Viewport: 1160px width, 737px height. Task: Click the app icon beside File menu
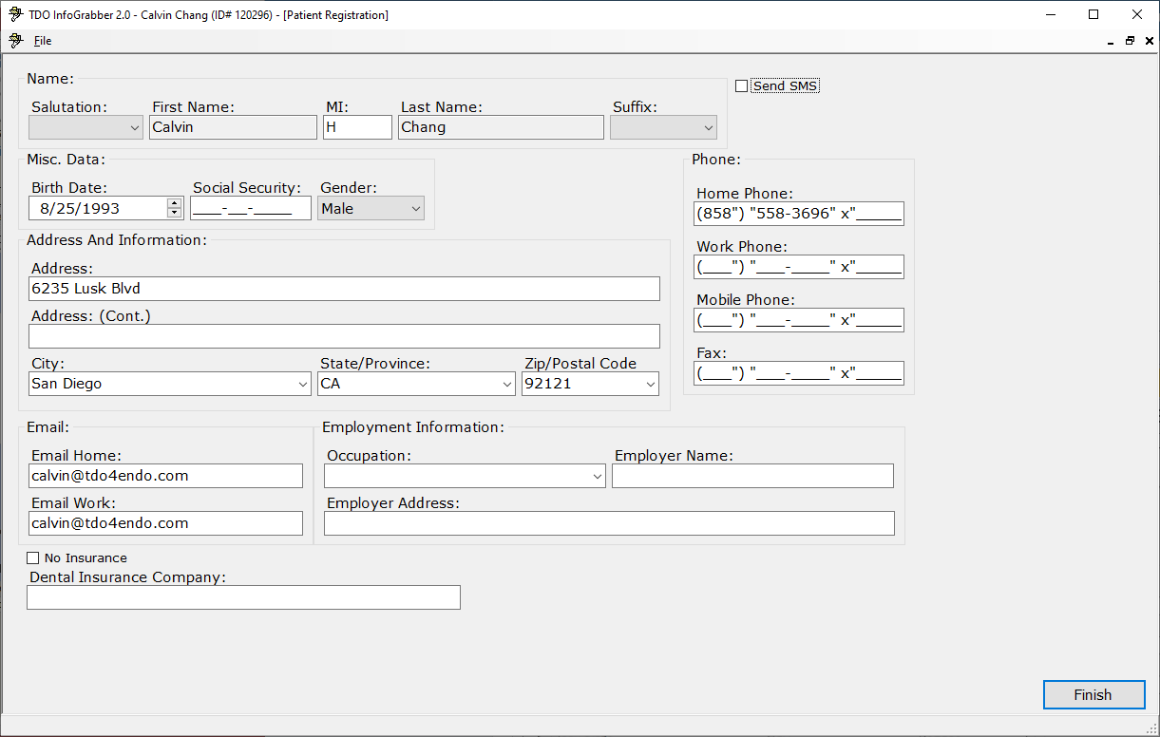point(15,41)
